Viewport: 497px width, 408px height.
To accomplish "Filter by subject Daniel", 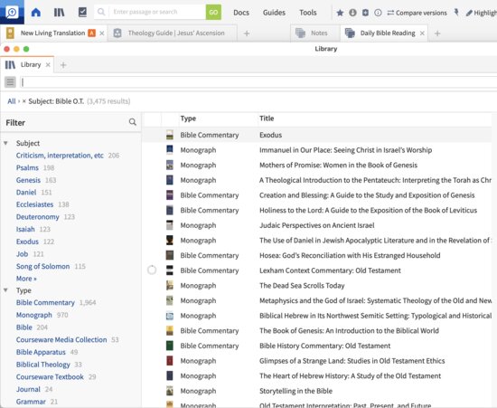I will tap(26, 193).
